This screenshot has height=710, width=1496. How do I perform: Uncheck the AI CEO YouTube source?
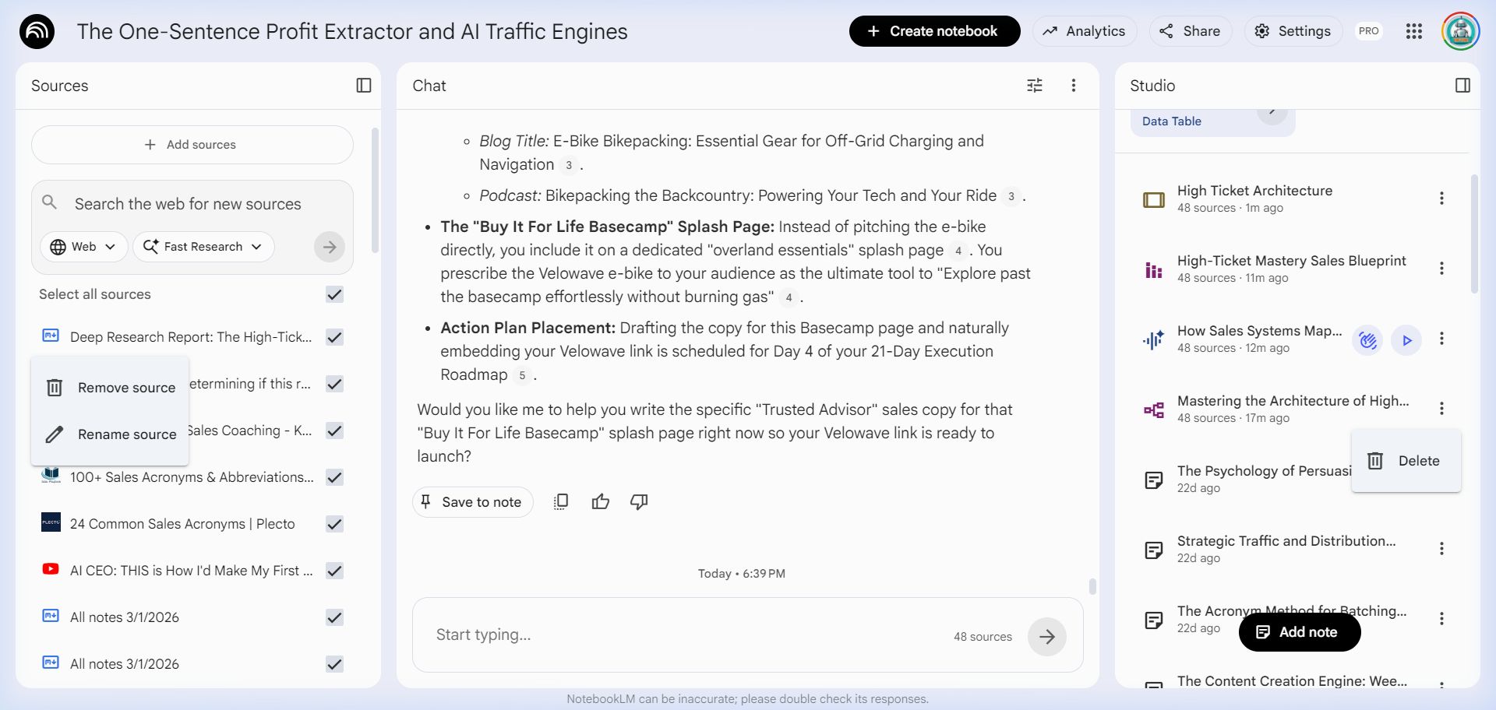334,571
